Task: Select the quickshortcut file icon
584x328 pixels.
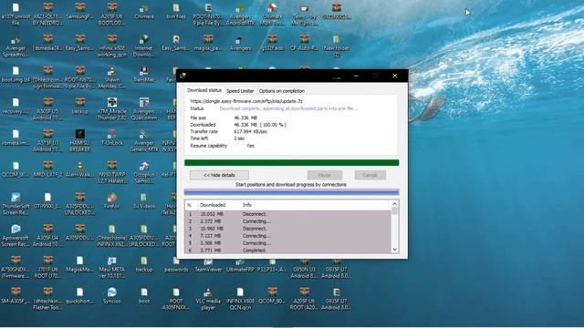Action: click(79, 295)
